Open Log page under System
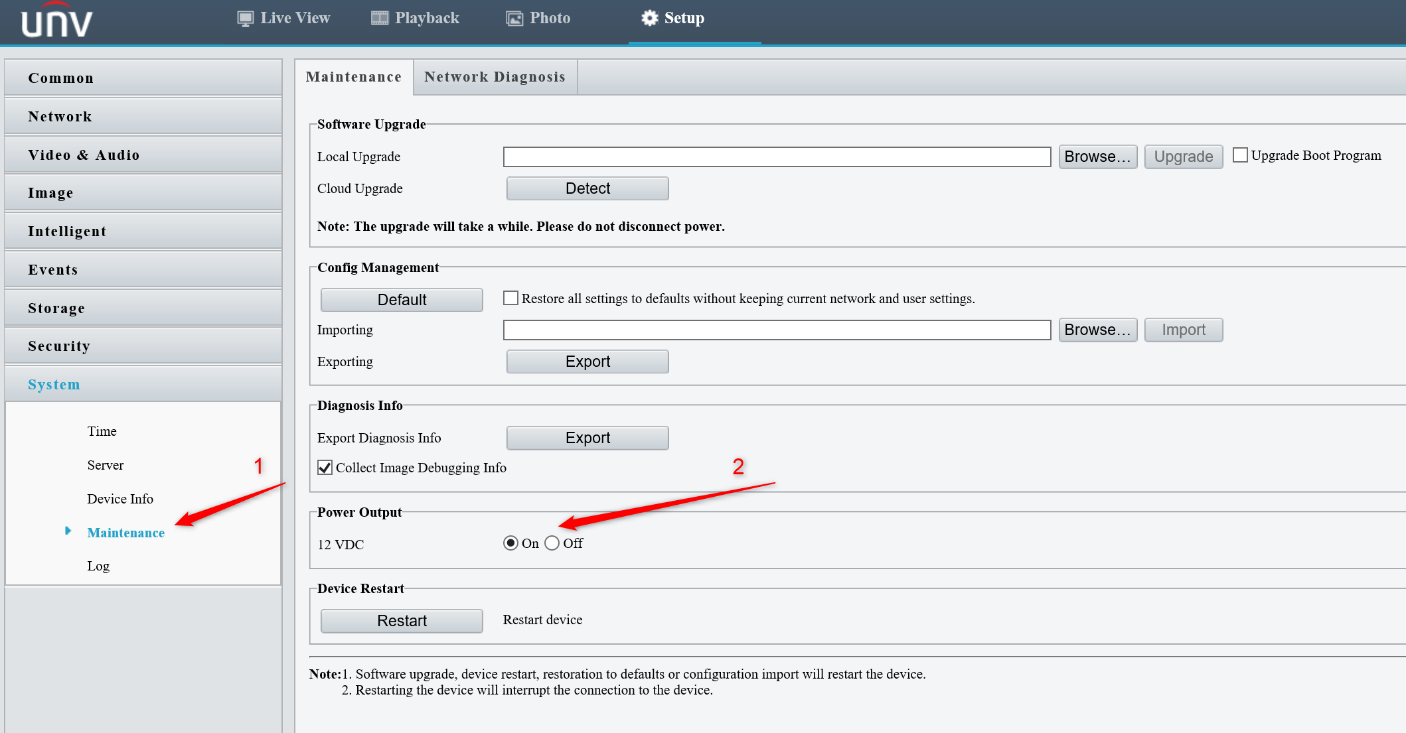 click(x=98, y=566)
